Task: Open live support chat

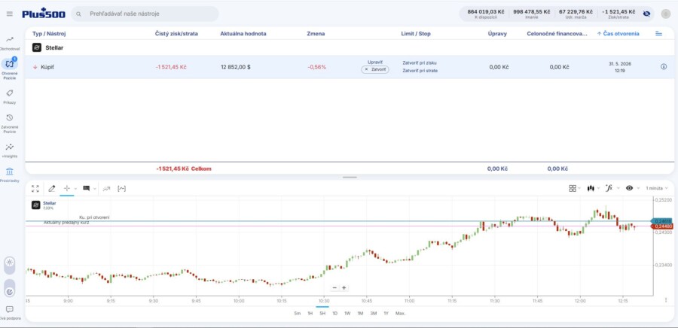Action: [10, 312]
